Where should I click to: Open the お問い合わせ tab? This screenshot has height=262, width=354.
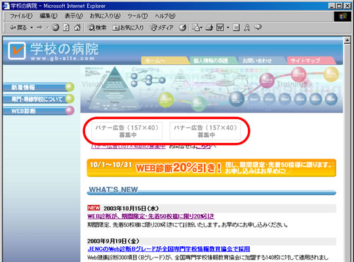point(262,60)
